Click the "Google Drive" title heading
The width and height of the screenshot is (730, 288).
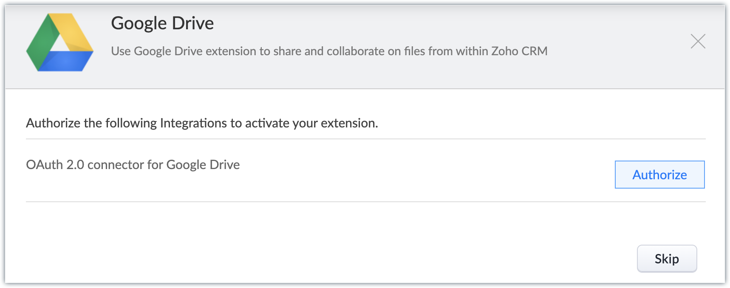[x=162, y=23]
